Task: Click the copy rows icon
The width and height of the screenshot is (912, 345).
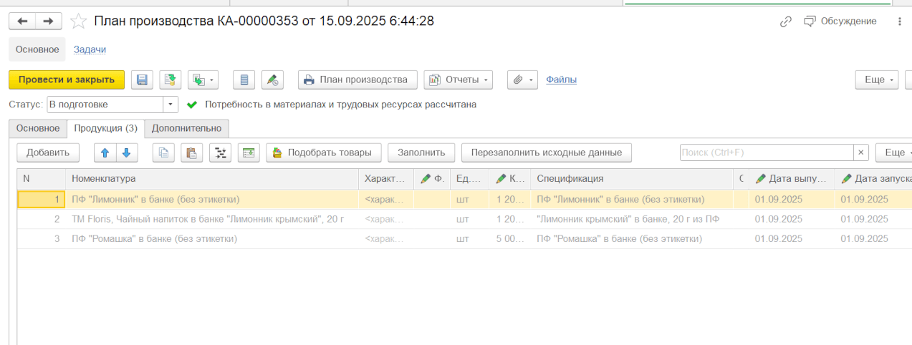Action: tap(163, 152)
